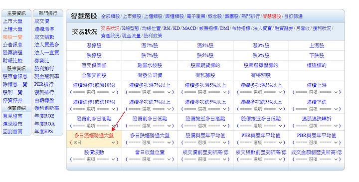Screen dimensions: 359x182
Task: Open the 概念股 tab
Action: point(215,16)
